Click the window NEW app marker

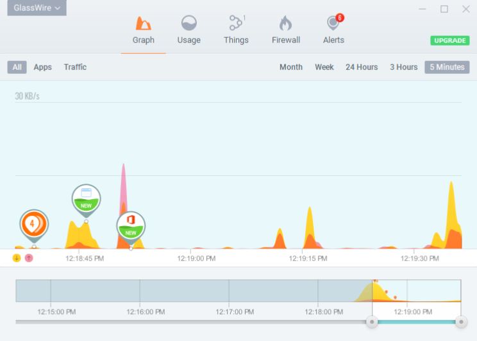[x=86, y=198]
